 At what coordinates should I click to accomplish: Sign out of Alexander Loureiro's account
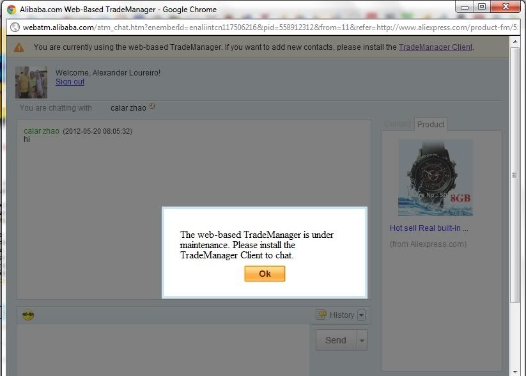(70, 82)
